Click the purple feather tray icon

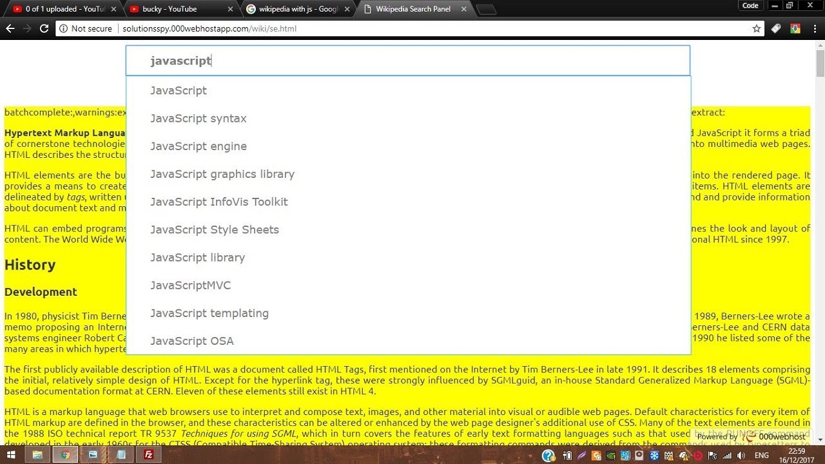click(x=582, y=456)
